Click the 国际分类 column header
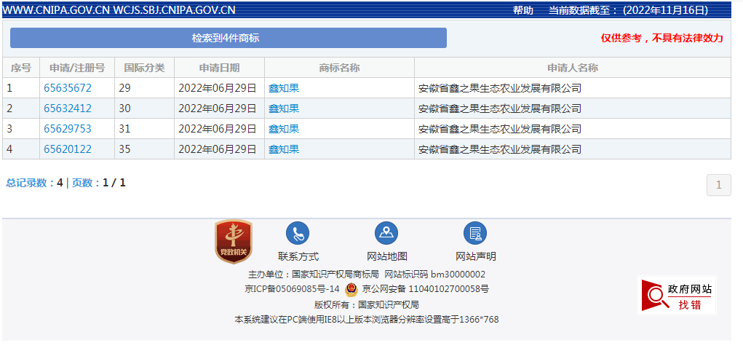The width and height of the screenshot is (743, 359). click(x=145, y=68)
